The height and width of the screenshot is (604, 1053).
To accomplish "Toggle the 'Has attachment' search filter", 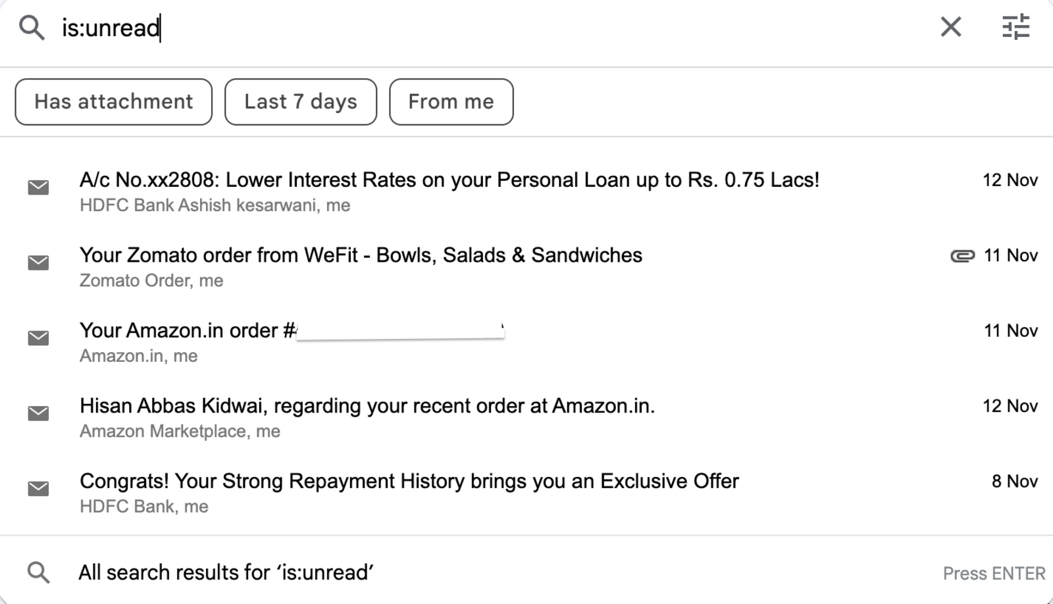I will pos(113,101).
